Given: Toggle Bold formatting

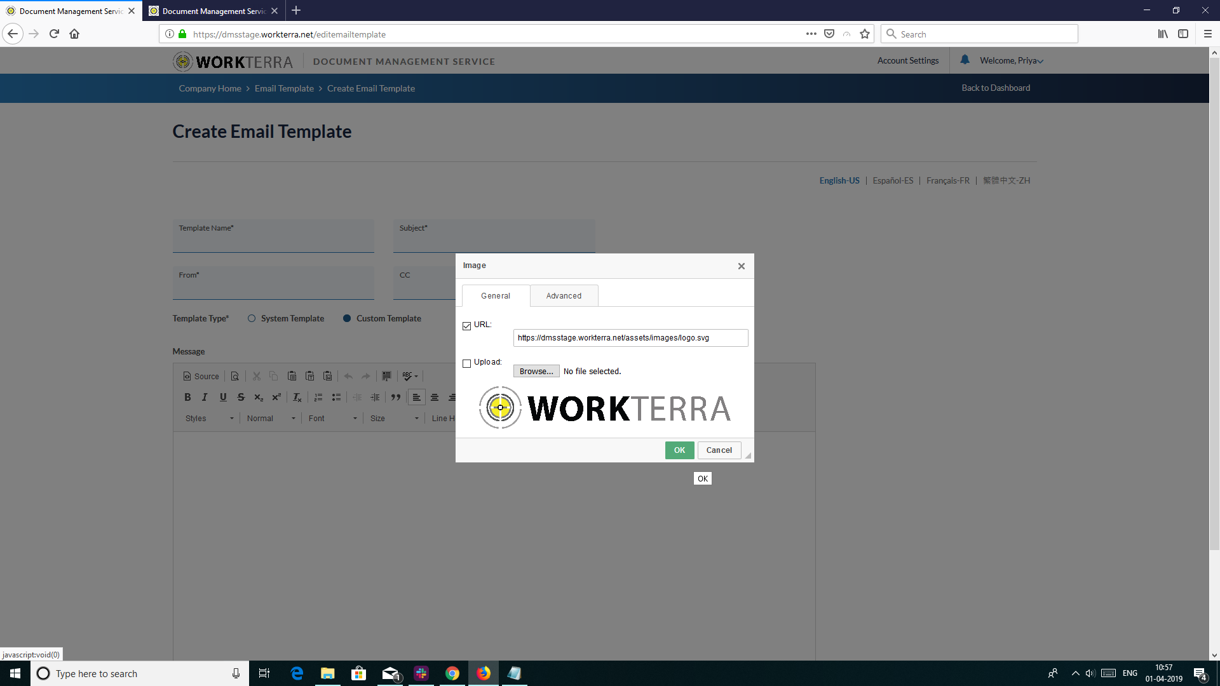Looking at the screenshot, I should click(187, 397).
